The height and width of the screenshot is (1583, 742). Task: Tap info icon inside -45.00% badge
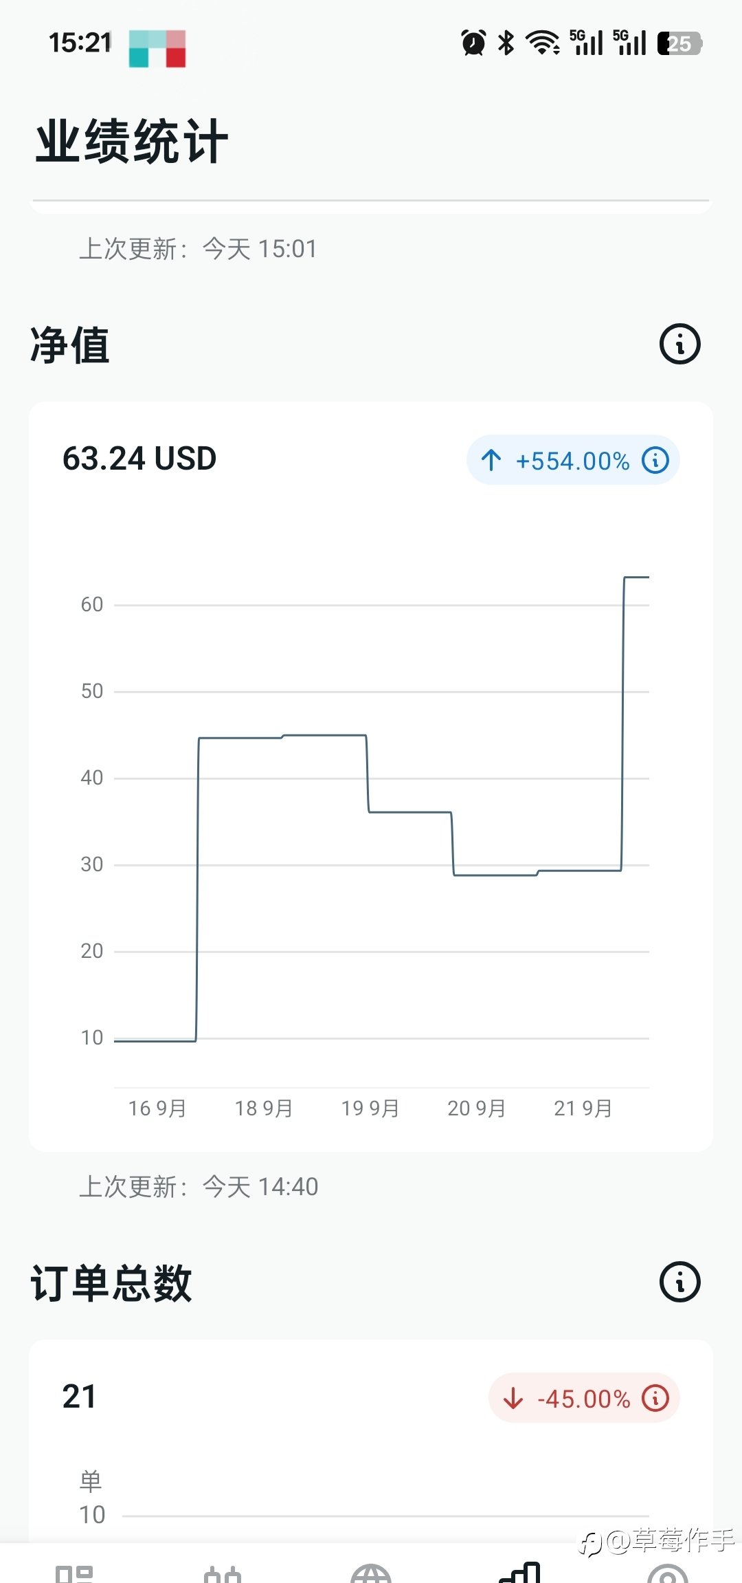tap(655, 1398)
